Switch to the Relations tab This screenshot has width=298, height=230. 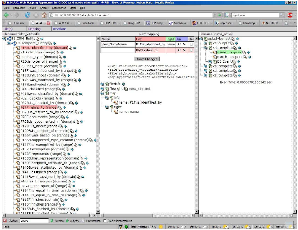click(60, 29)
